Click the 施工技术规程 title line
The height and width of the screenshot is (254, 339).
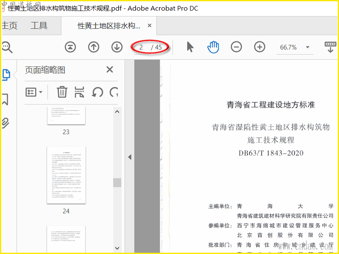click(271, 140)
